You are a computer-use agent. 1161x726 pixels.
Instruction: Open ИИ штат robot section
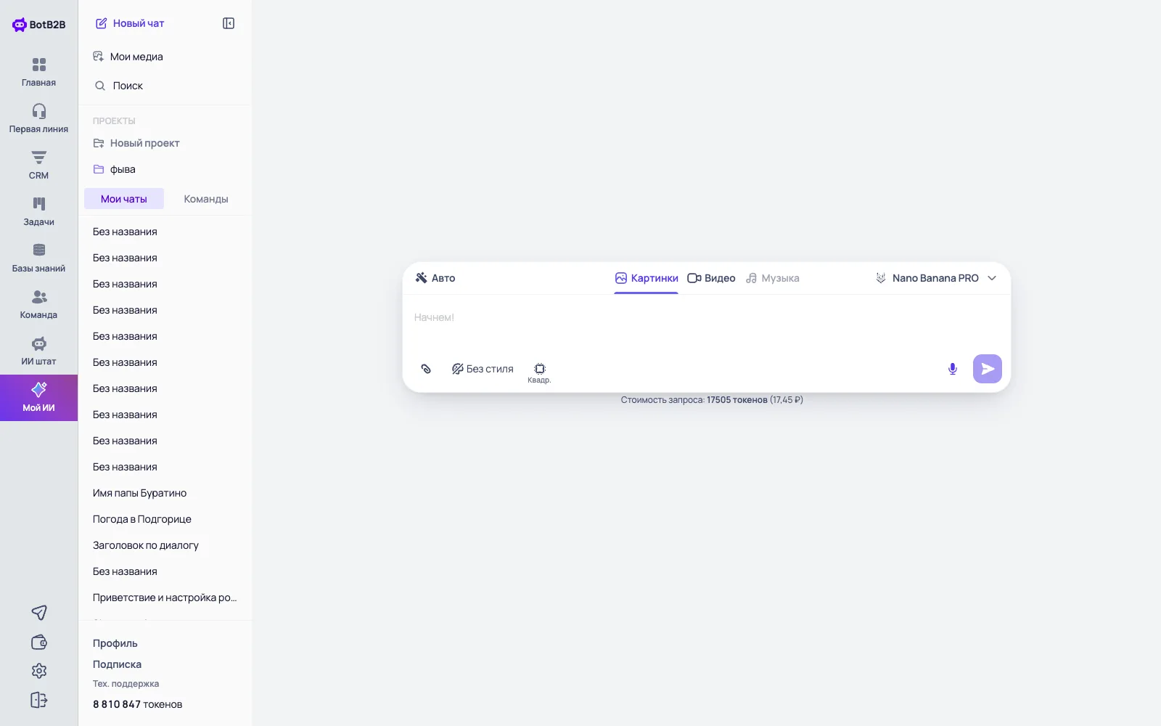38,351
